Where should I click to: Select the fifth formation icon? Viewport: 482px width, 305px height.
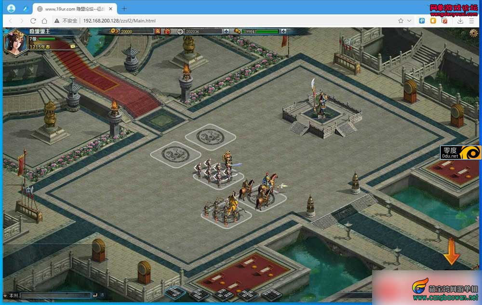click(x=272, y=294)
